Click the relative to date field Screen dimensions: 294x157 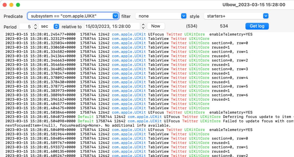coord(112,26)
